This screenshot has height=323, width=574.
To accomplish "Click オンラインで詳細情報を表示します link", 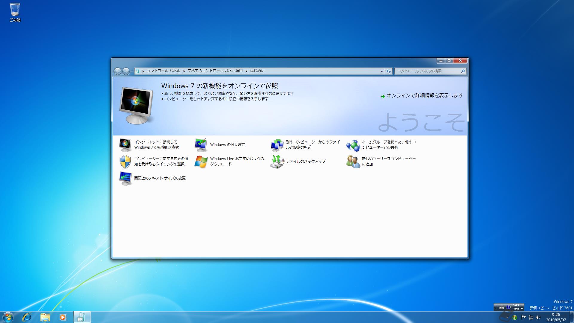I will [x=425, y=95].
